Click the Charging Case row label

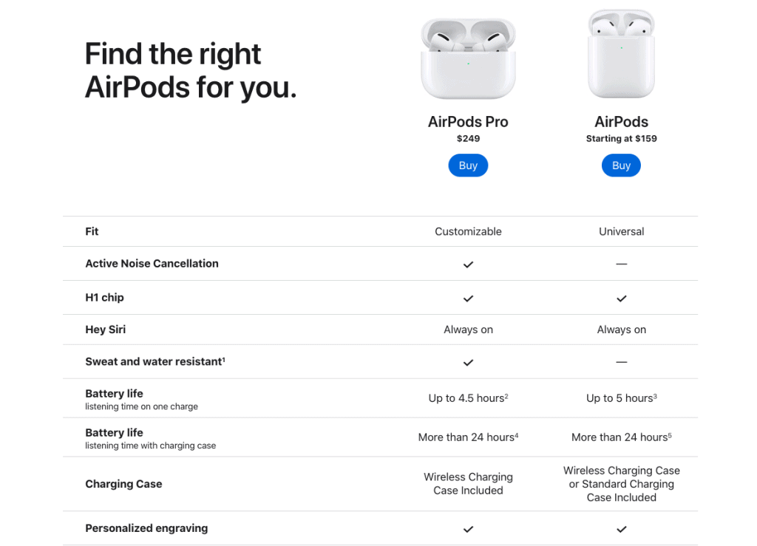(123, 484)
